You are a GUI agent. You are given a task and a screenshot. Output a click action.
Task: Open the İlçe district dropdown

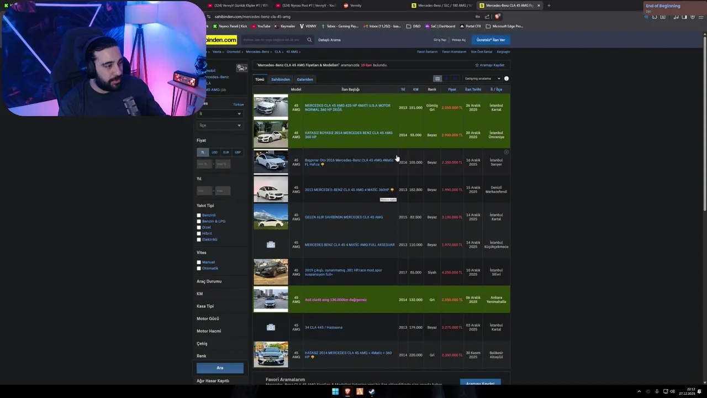pyautogui.click(x=220, y=125)
